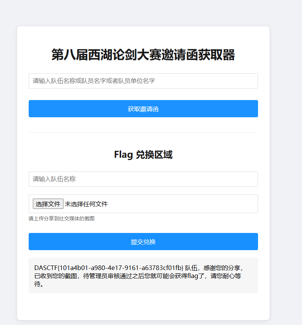Click the 请上传分享到社交媒体的截图 hint text
This screenshot has height=325, width=302.
point(62,219)
